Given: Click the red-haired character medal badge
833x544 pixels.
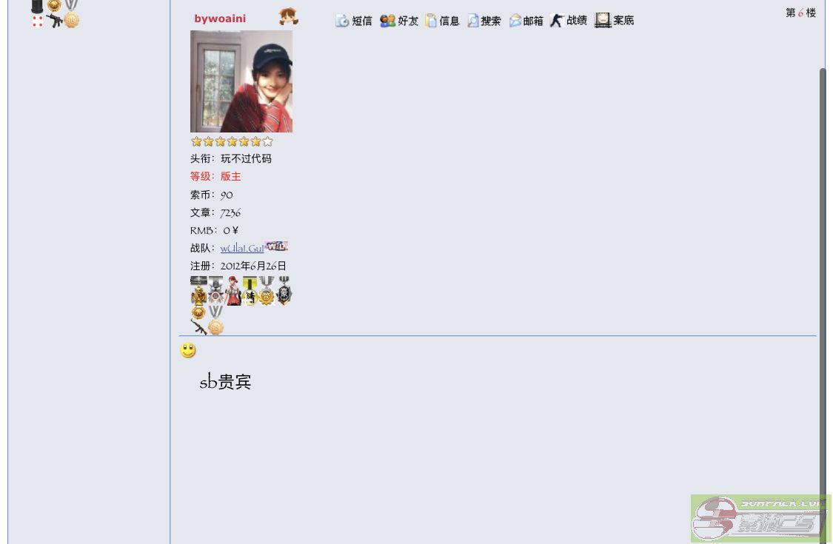Looking at the screenshot, I should tap(233, 291).
